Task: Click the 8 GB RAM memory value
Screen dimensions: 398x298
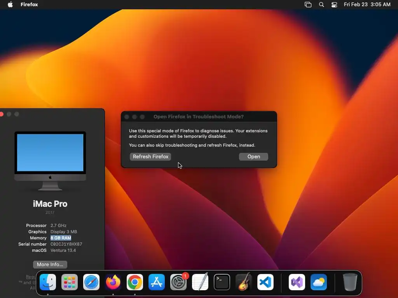Action: coord(61,238)
